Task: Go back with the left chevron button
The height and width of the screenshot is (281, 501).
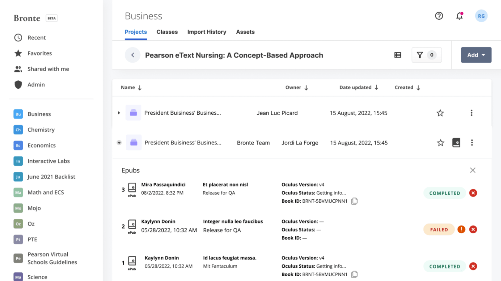Action: [133, 55]
